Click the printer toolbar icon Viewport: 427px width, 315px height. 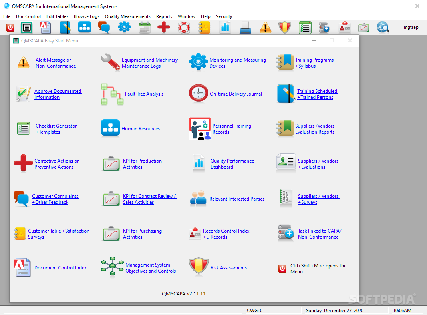[245, 28]
